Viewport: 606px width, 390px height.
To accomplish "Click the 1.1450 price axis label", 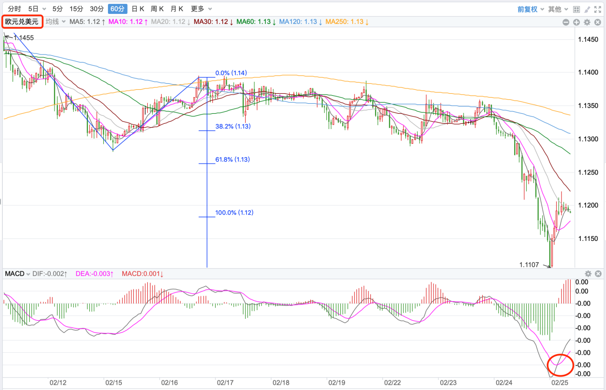I will pyautogui.click(x=588, y=39).
